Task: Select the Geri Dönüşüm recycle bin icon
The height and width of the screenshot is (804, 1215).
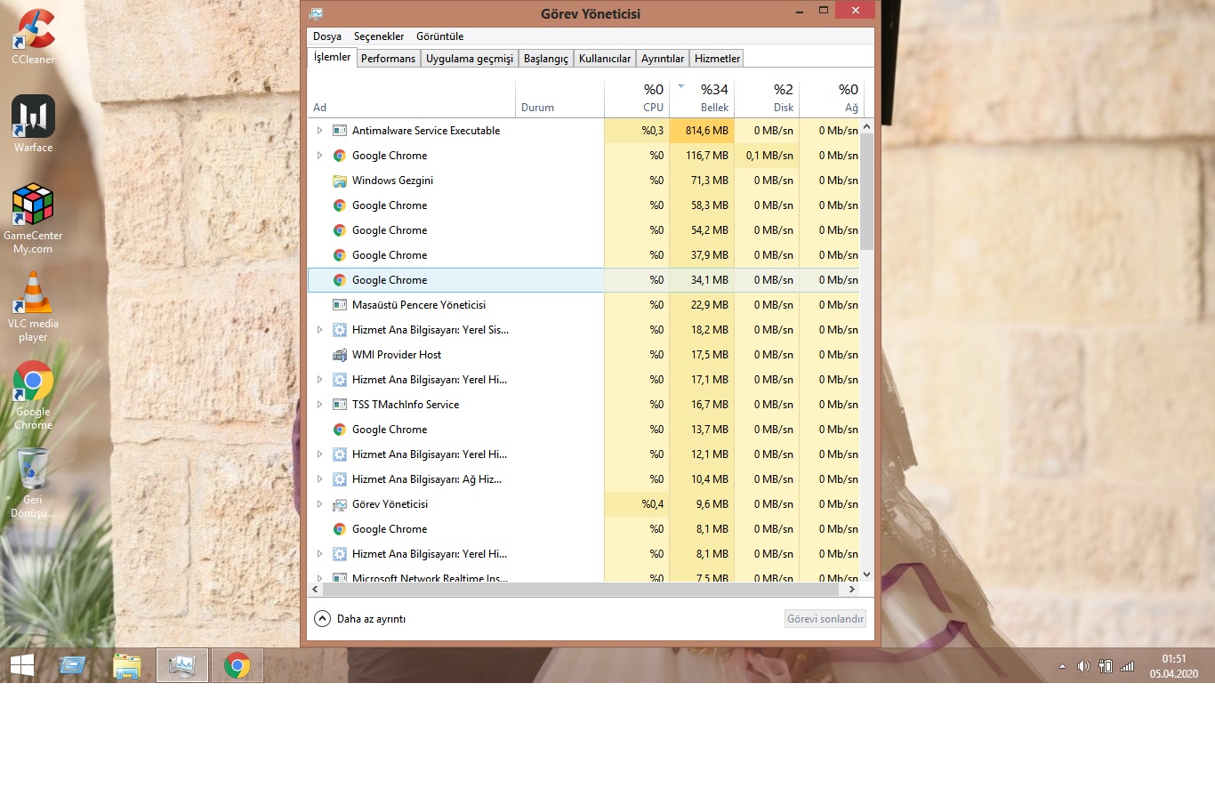Action: pyautogui.click(x=33, y=483)
